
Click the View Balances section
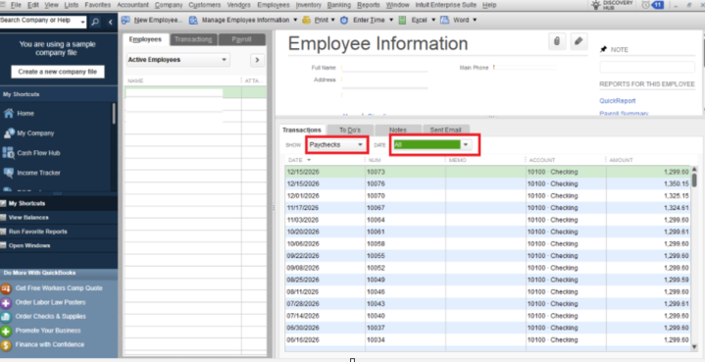point(59,218)
